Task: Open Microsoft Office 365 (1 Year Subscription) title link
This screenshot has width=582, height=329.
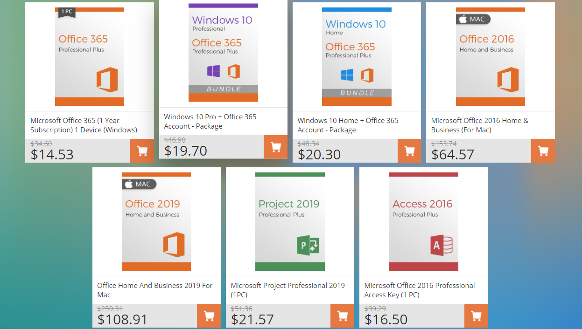Action: click(x=84, y=125)
